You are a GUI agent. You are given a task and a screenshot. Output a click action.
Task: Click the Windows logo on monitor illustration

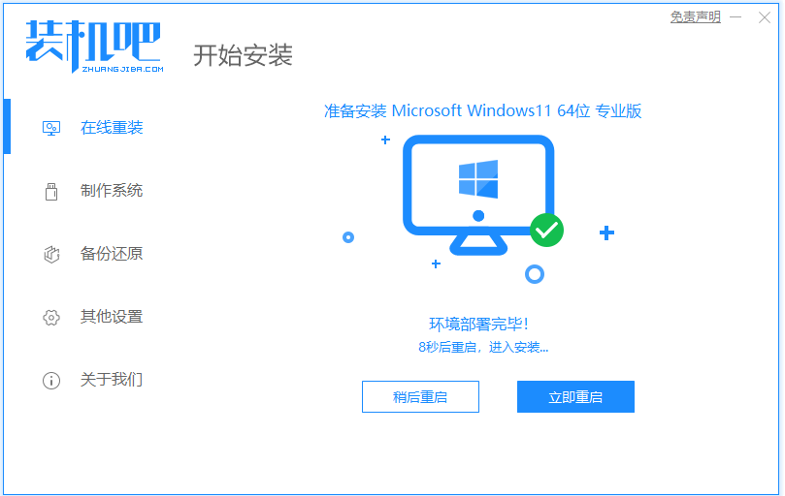[478, 178]
